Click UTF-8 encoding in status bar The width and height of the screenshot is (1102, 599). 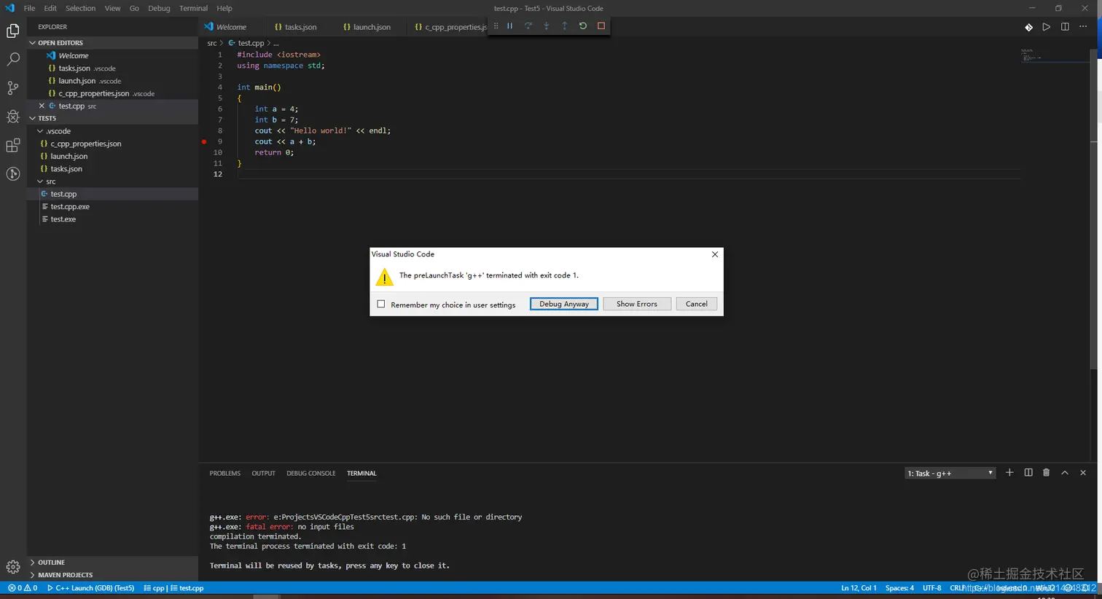[x=931, y=588]
